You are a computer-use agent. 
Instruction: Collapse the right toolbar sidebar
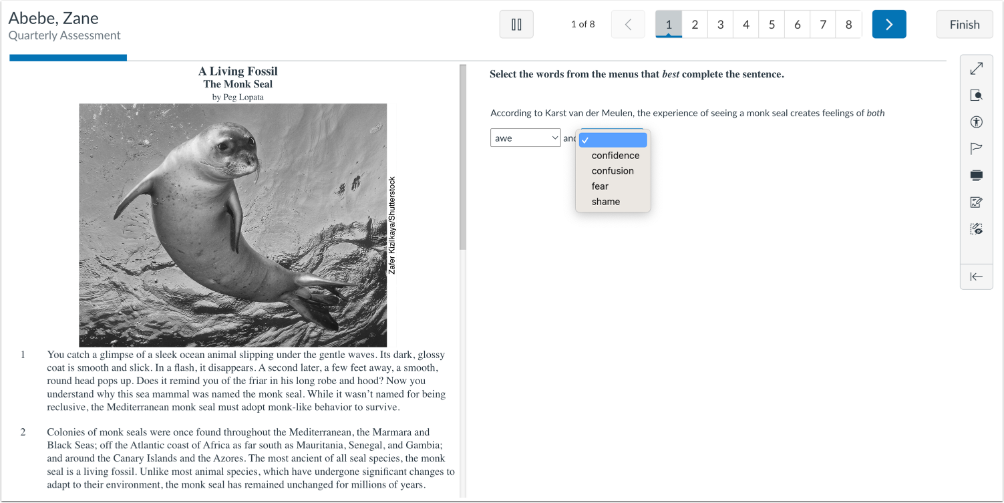(x=976, y=276)
